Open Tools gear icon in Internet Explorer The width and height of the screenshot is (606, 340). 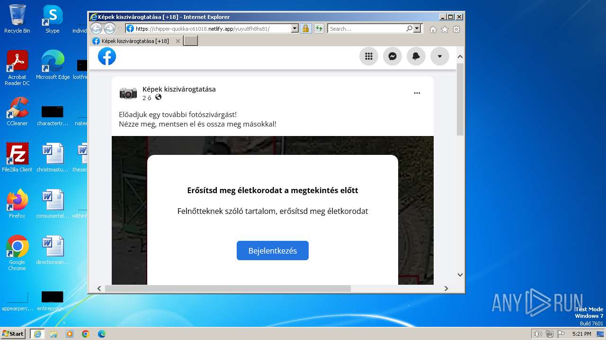[x=456, y=29]
